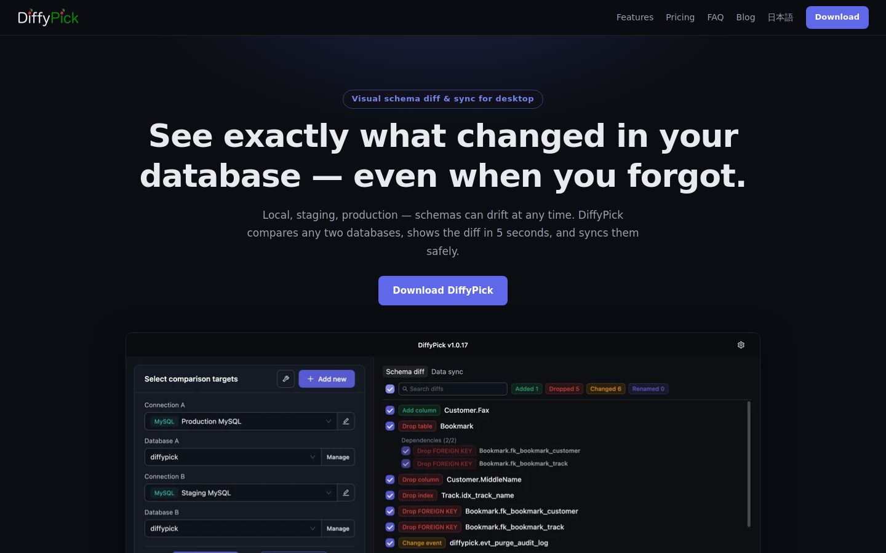Filter diffs by the Dropped 5 badge
This screenshot has width=886, height=553.
click(564, 389)
